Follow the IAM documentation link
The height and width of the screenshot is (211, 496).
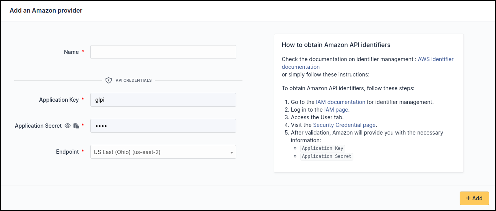pos(340,102)
